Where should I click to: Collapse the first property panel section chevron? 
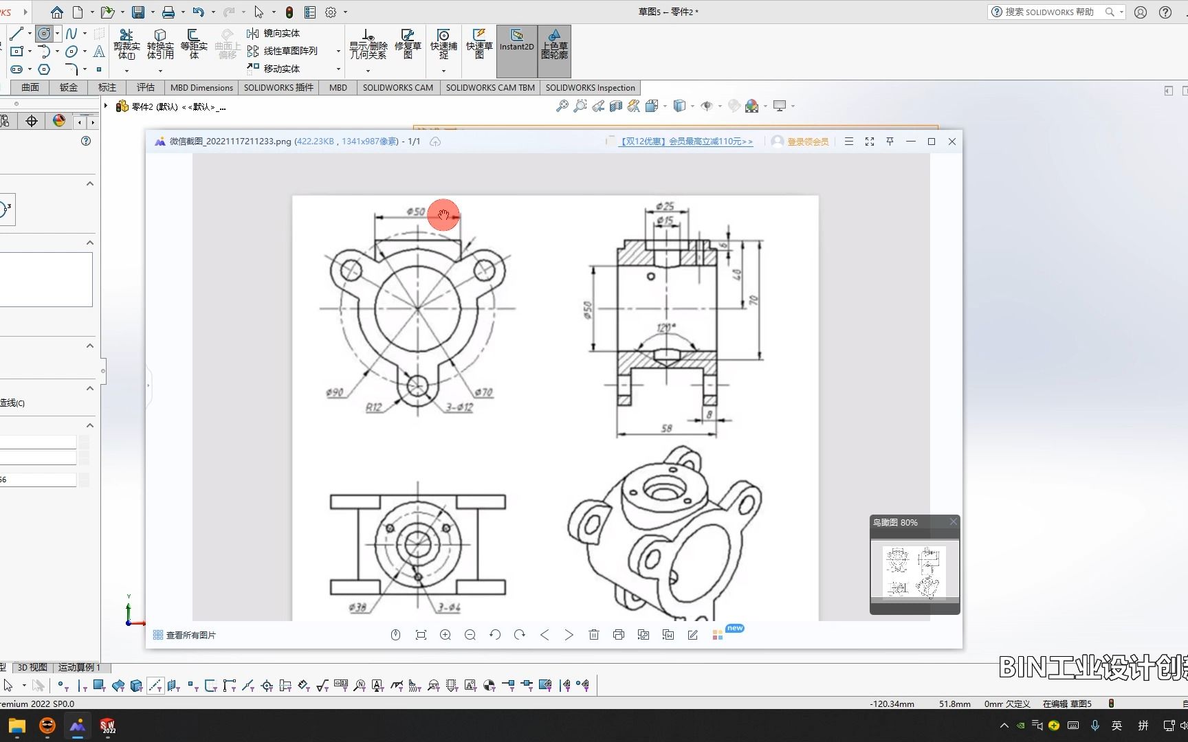point(89,183)
